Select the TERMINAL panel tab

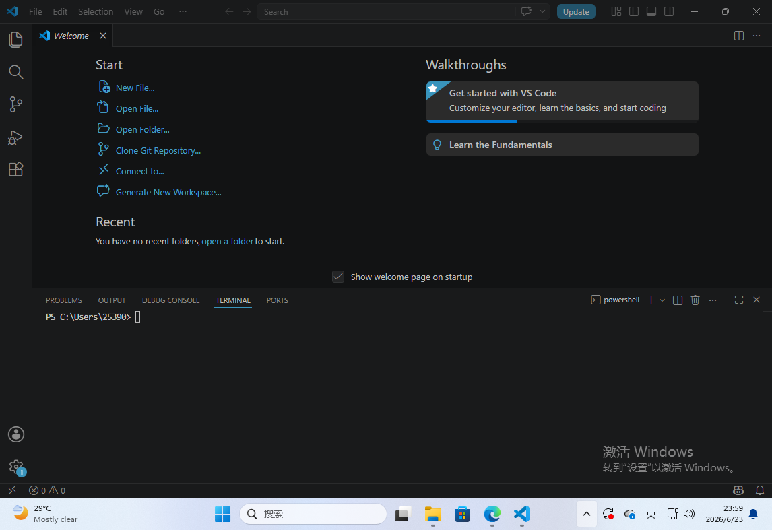click(233, 300)
